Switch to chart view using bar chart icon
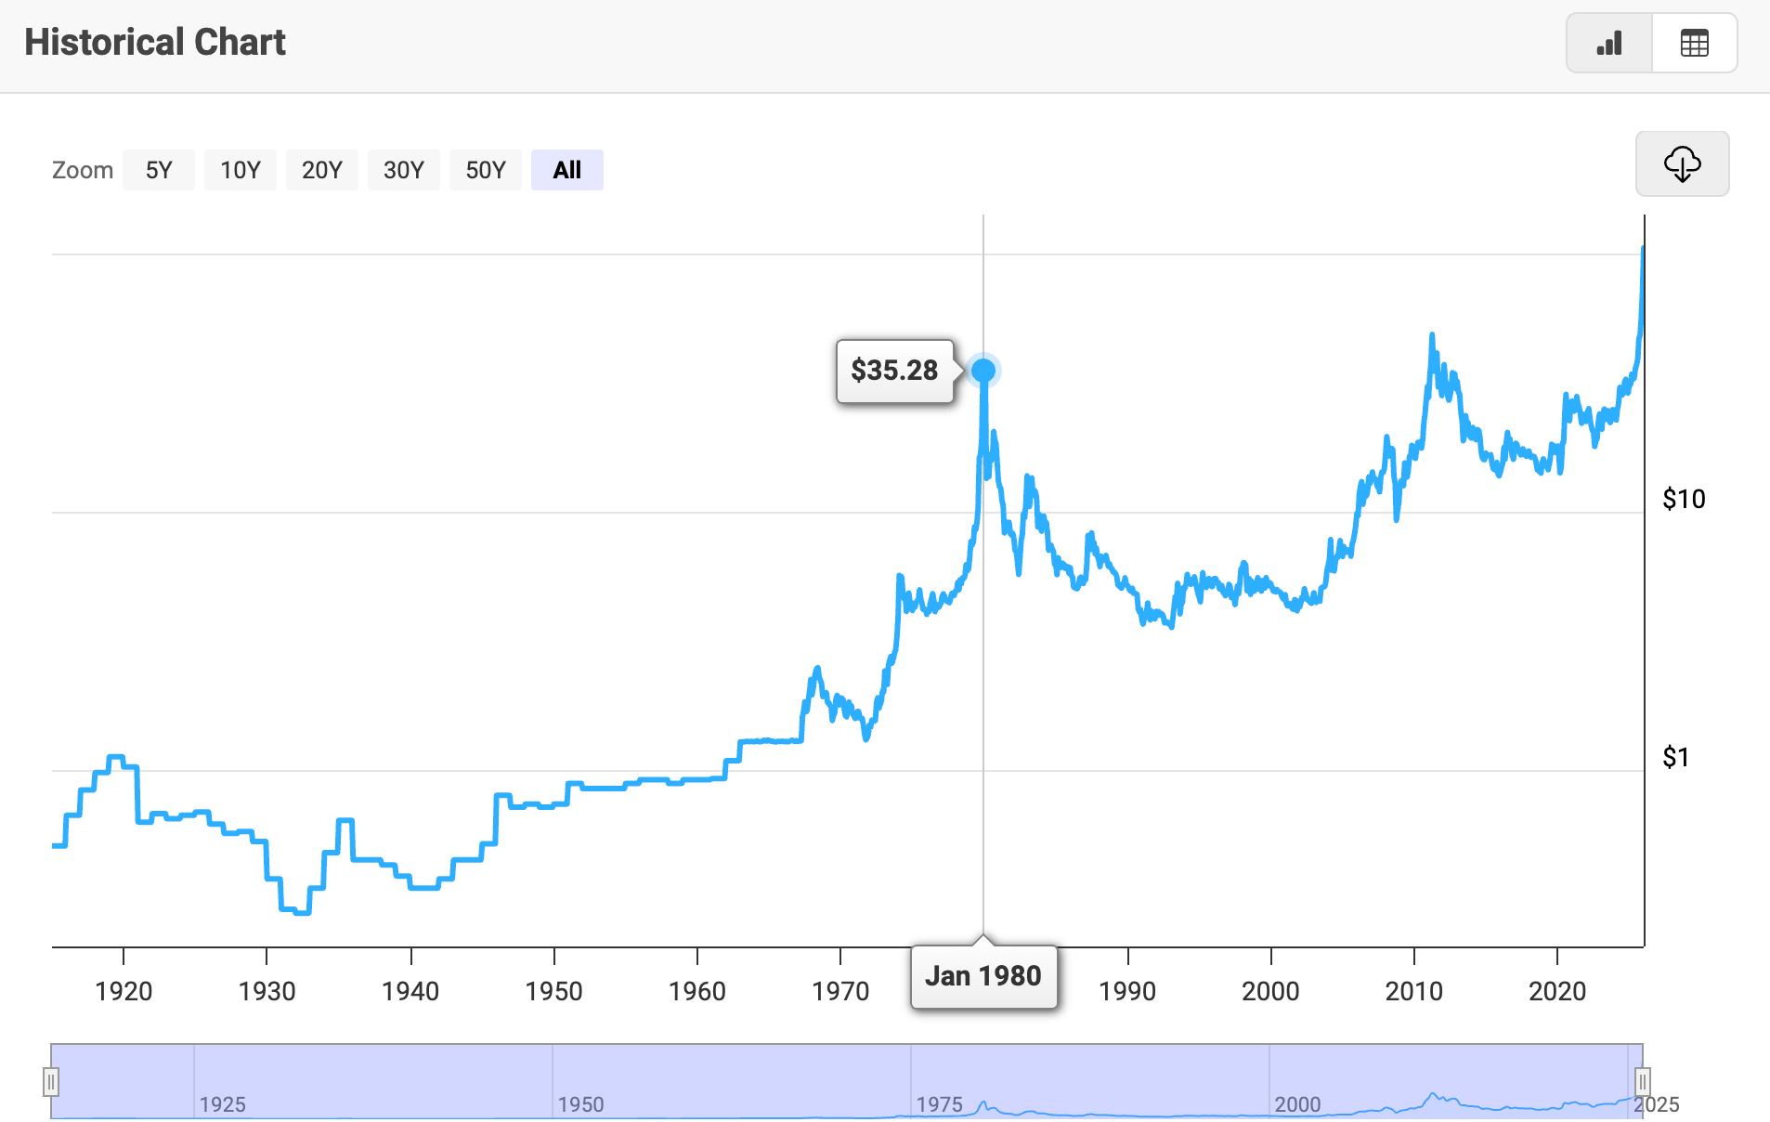 click(1609, 43)
